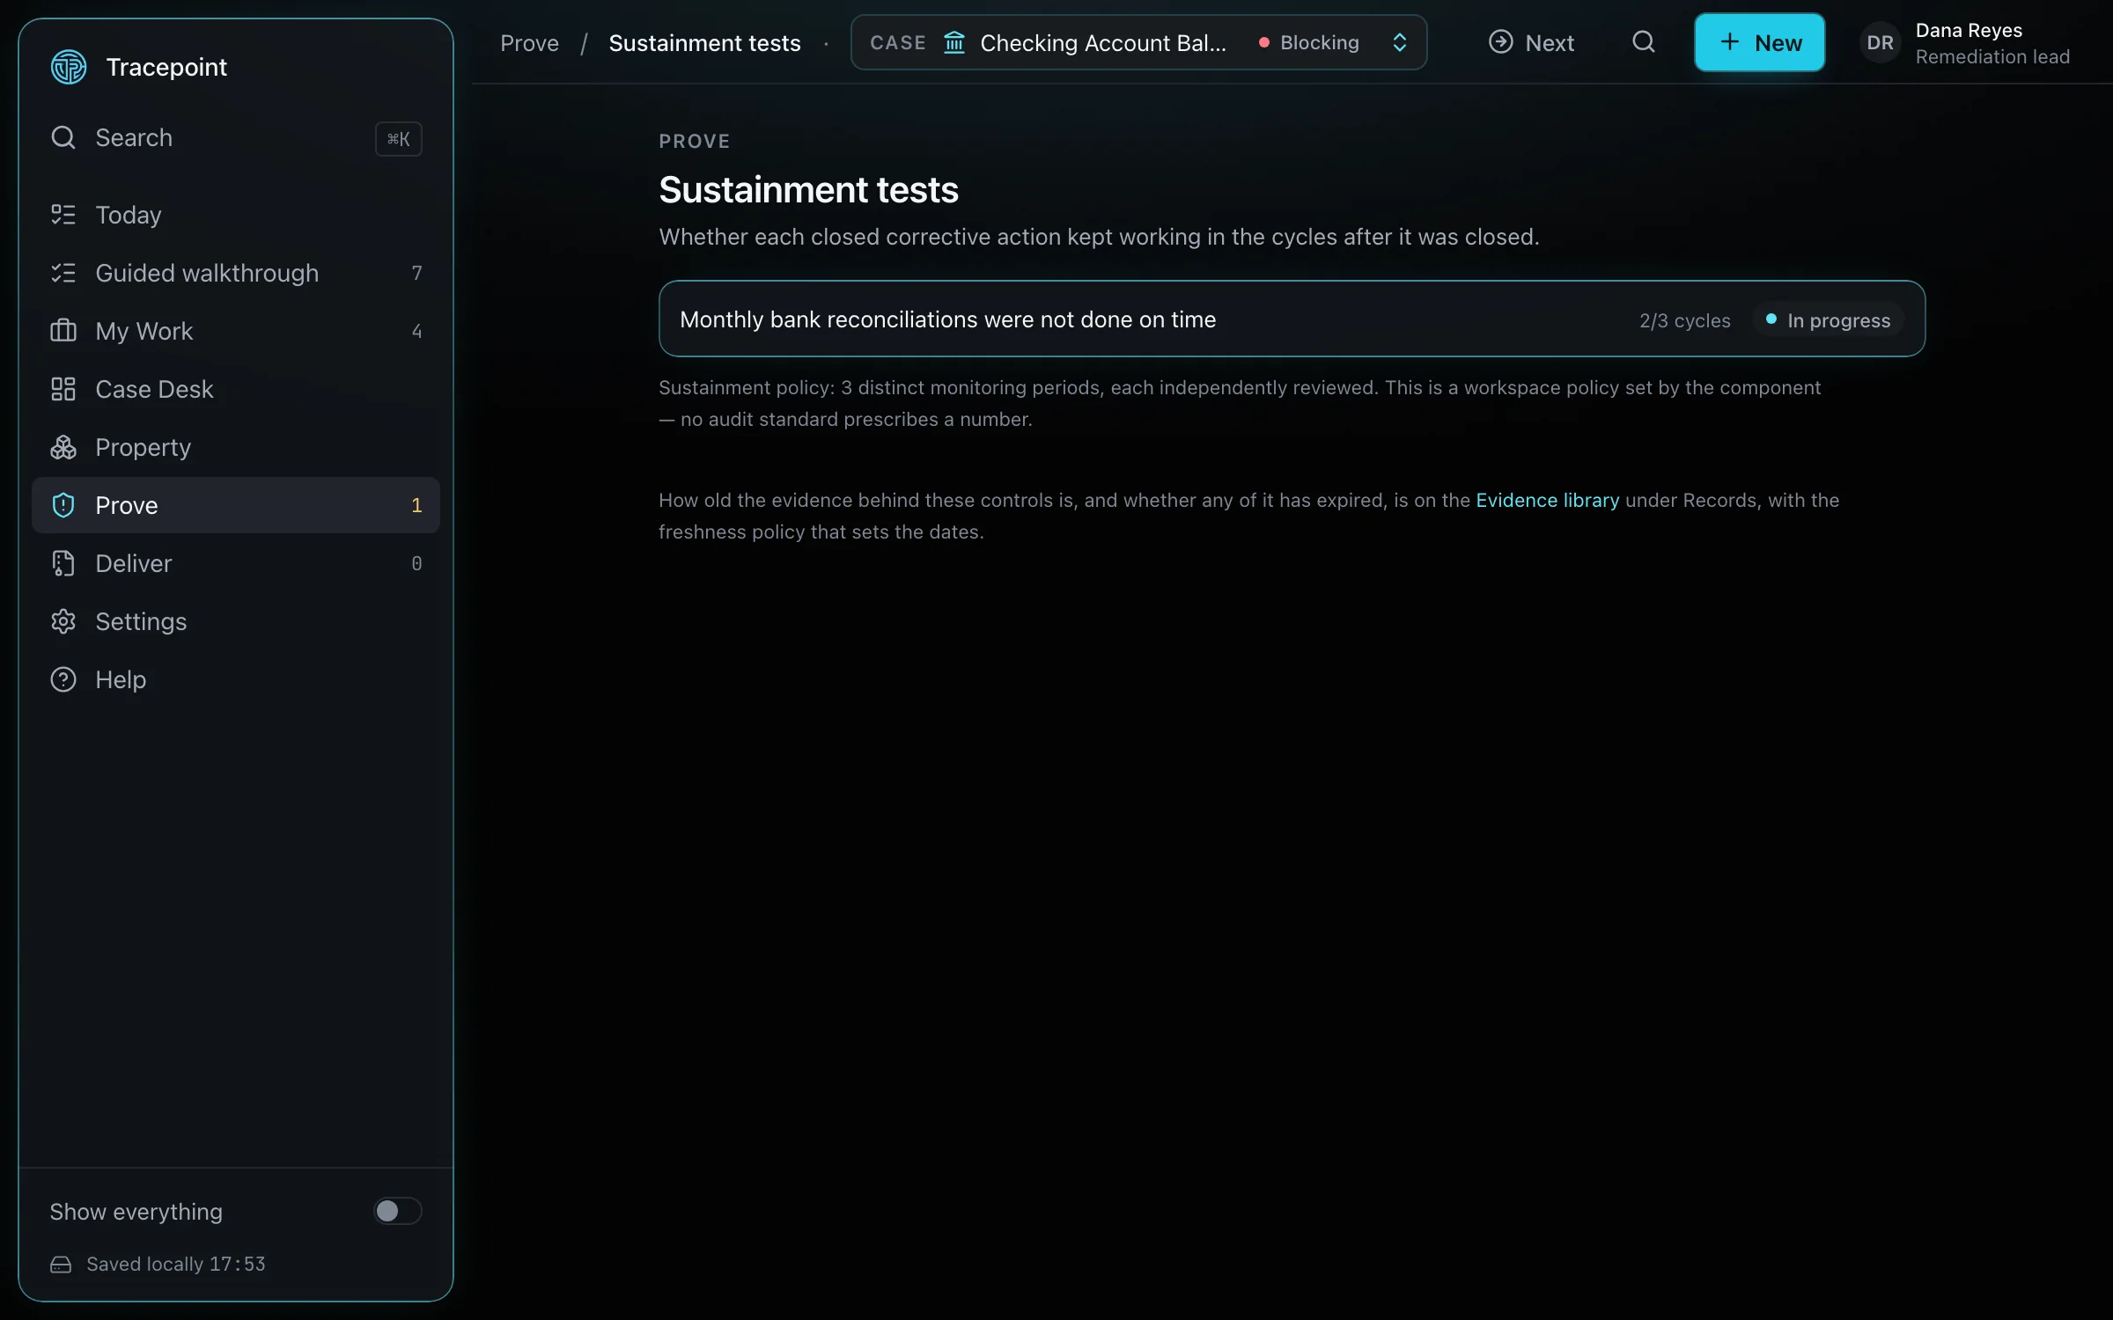Screen dimensions: 2113x1320
Task: Click the 2/3 cycles label
Action: 1684,320
